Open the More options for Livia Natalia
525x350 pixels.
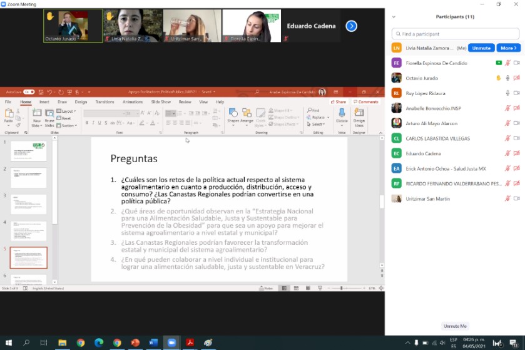[x=509, y=48]
